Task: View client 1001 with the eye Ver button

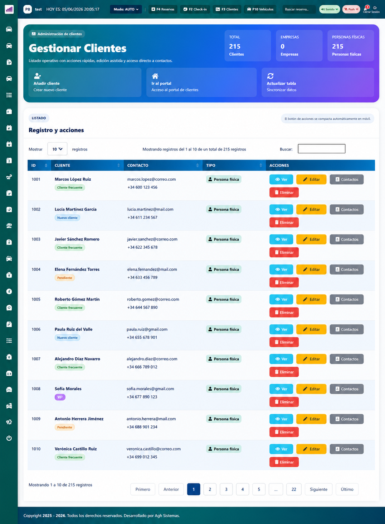Action: point(281,180)
